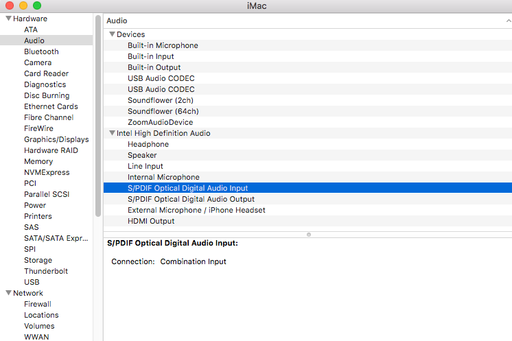Open the Bluetooth hardware section
Viewport: 512px width, 341px height.
[x=41, y=51]
